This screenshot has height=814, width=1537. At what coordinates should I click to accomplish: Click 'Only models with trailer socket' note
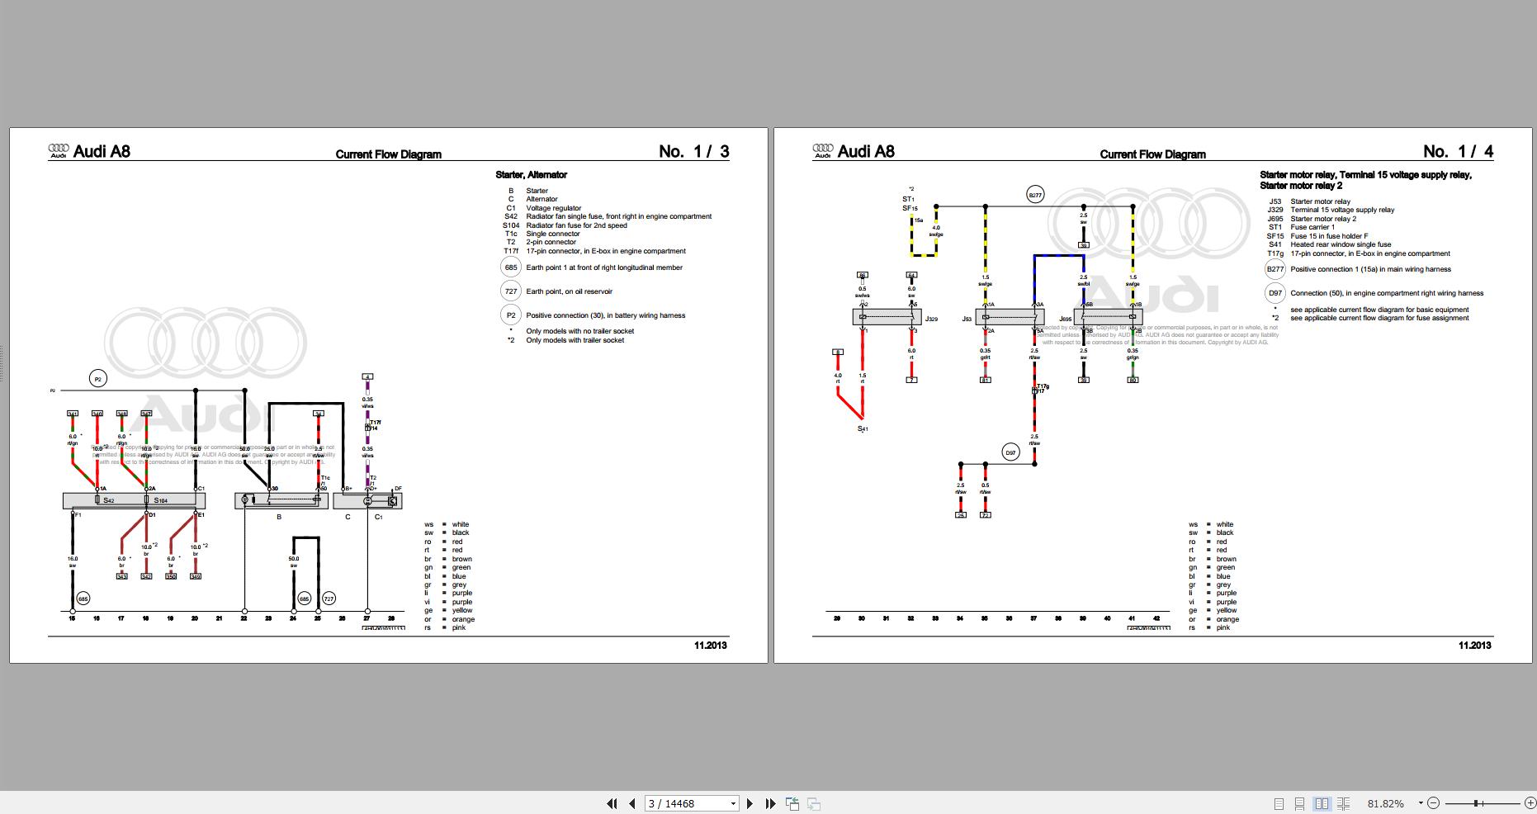pos(575,340)
